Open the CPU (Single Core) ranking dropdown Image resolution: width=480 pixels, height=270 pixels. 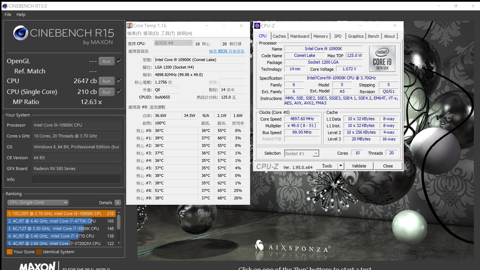click(38, 203)
